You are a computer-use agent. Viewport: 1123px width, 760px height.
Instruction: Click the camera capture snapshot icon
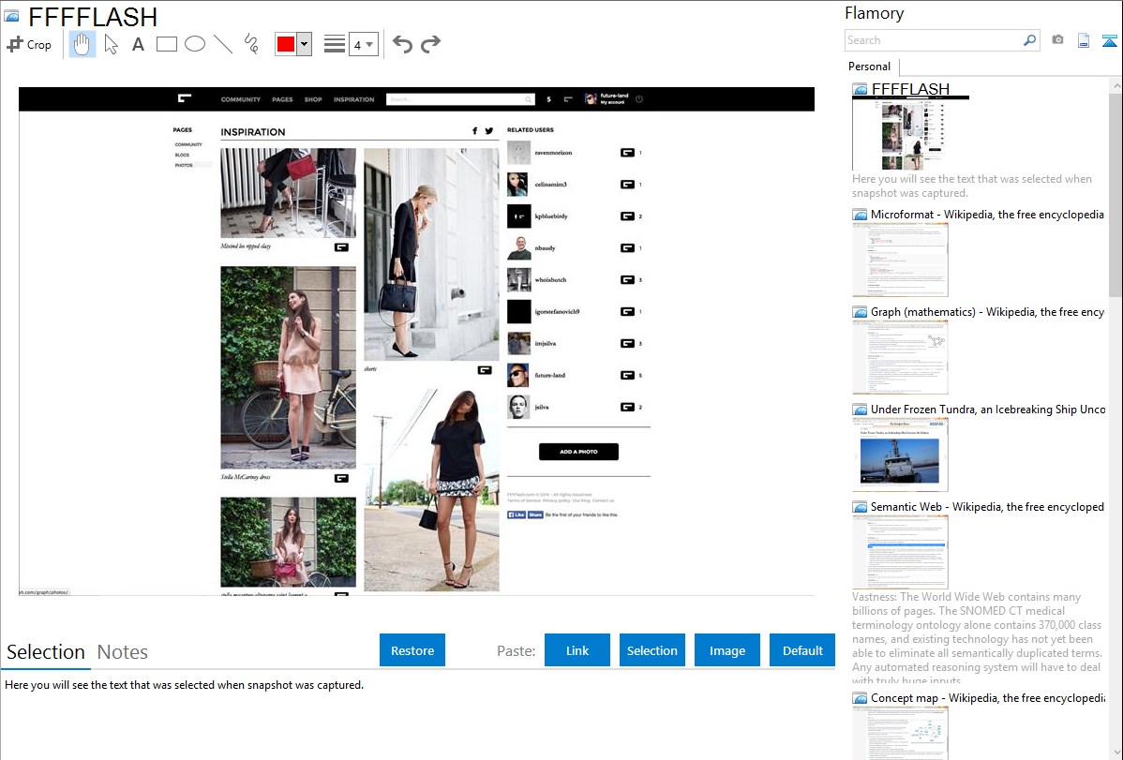click(1057, 40)
